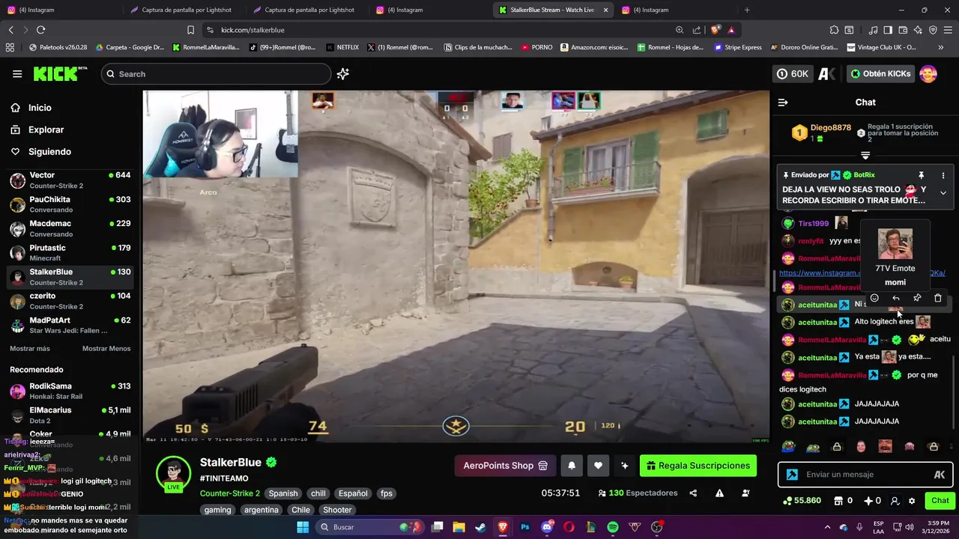Reply to the hovered chat message
Viewport: 959px width, 539px height.
pyautogui.click(x=896, y=298)
